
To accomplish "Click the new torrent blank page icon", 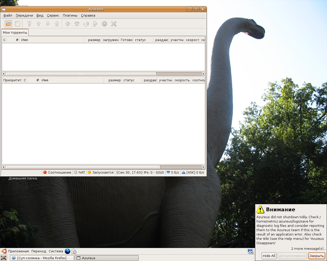I will pos(18,24).
